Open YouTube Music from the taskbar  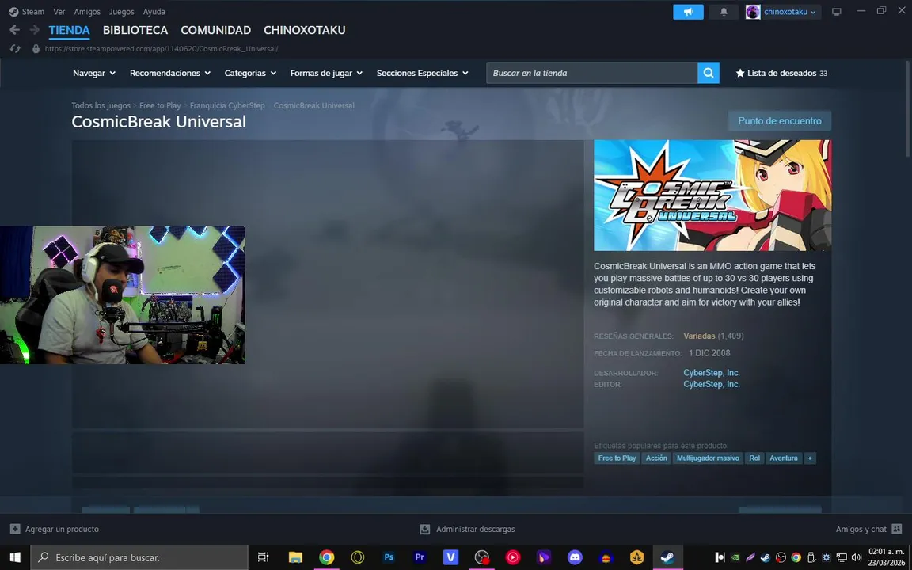tap(513, 557)
